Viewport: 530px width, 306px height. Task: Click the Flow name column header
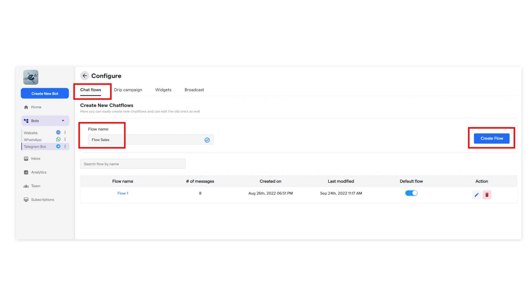(x=123, y=181)
